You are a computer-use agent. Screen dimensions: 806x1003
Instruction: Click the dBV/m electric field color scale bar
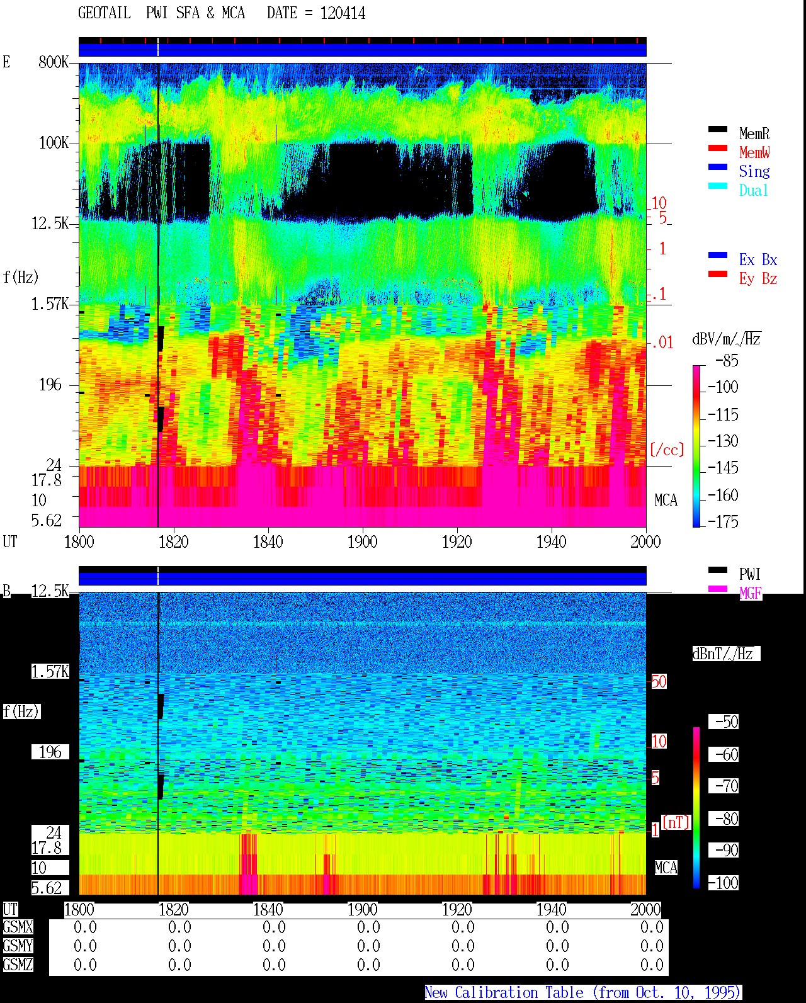pyautogui.click(x=696, y=446)
